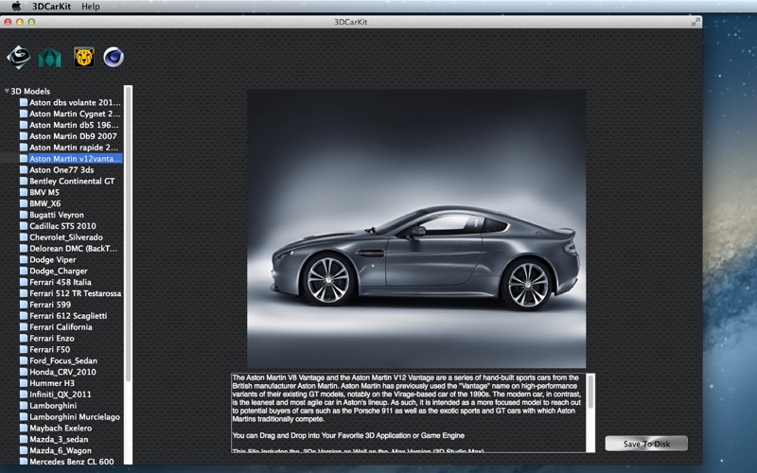Select Ferrari 458 Italia
The width and height of the screenshot is (757, 473).
[61, 282]
